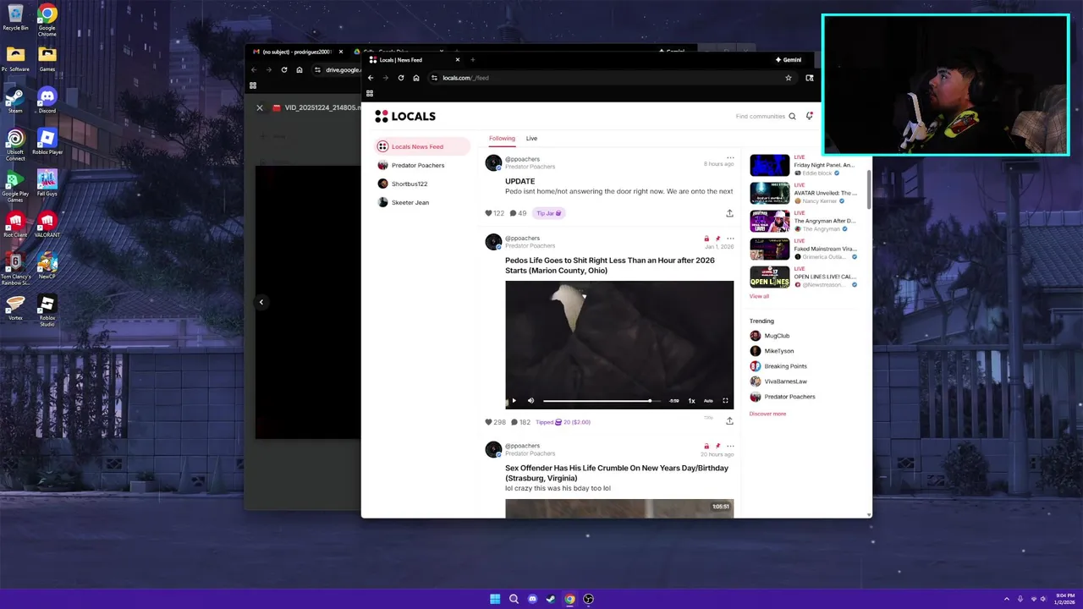This screenshot has height=609, width=1083.
Task: Click the previous-file arrow in the Drive preview
Action: 261,302
